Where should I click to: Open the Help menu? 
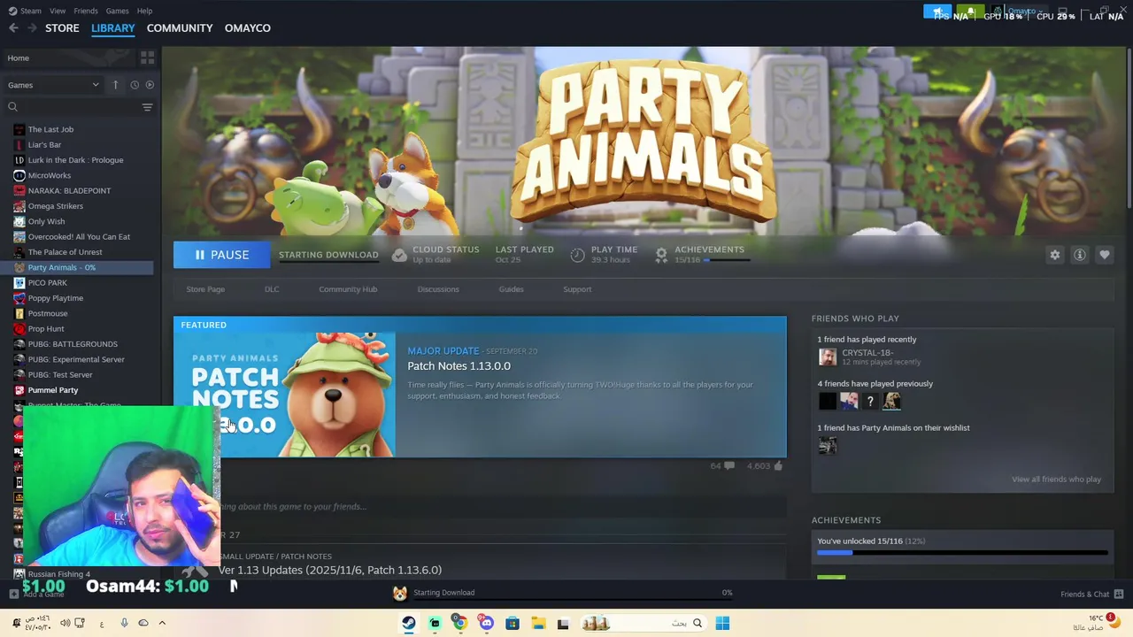[145, 11]
